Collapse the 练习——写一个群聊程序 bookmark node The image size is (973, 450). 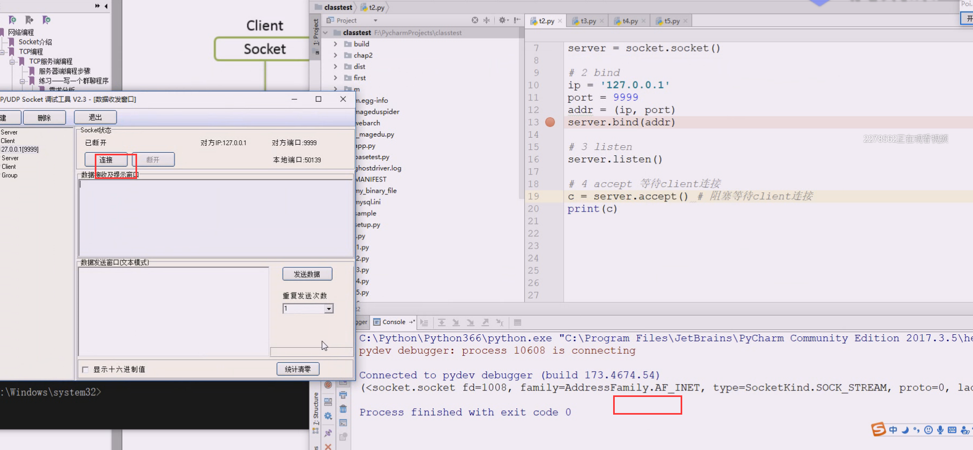point(22,81)
